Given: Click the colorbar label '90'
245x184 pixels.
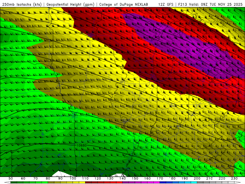Looking at the screenshot, I should pos(60,178).
